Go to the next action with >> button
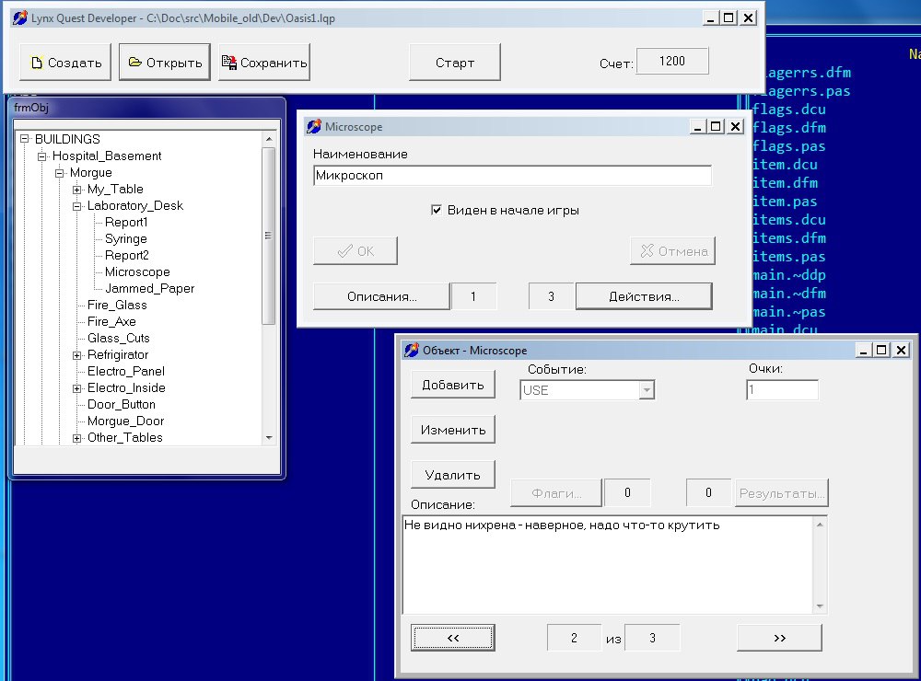 [779, 637]
